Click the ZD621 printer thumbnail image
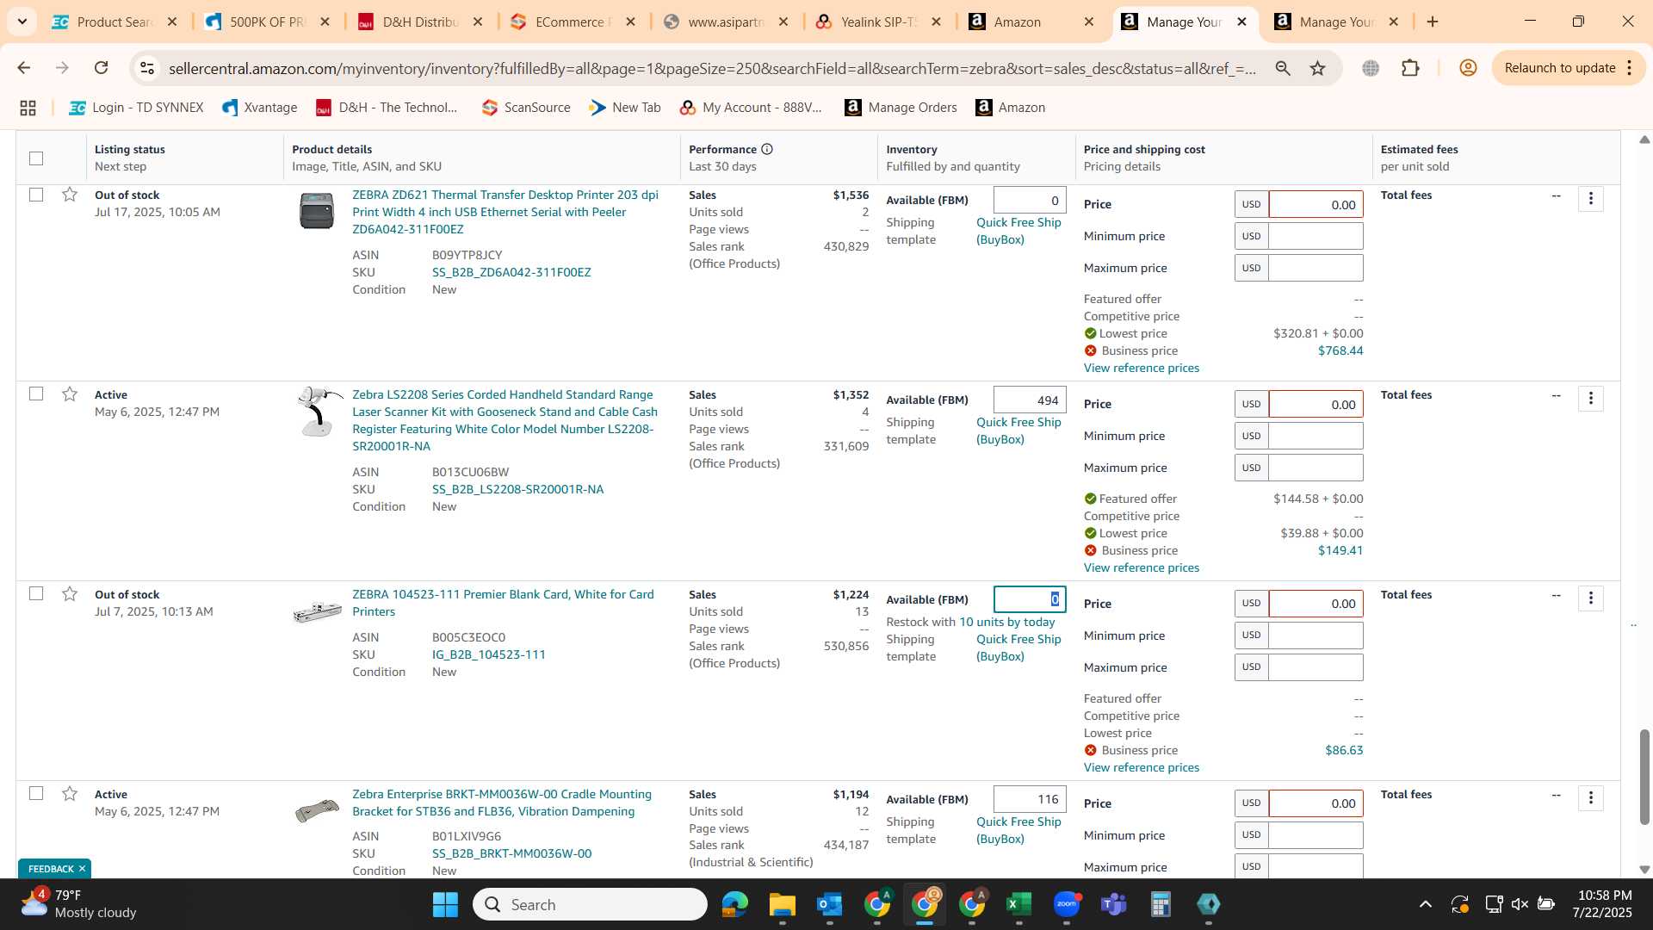Image resolution: width=1653 pixels, height=930 pixels. (317, 211)
